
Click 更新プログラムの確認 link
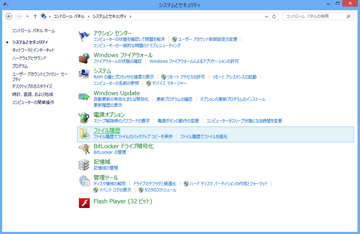174,99
